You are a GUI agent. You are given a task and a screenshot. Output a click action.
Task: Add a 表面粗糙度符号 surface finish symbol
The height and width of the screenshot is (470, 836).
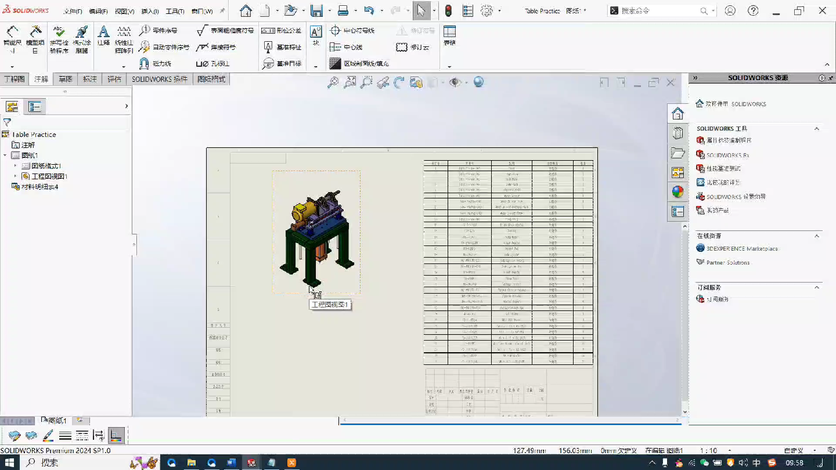point(226,30)
